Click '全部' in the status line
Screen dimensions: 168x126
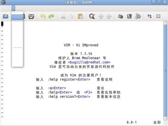point(157,122)
